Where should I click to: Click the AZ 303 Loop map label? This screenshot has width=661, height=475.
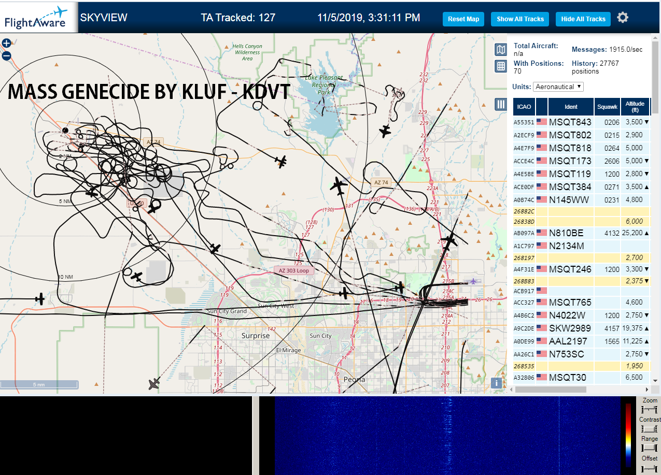pyautogui.click(x=293, y=270)
